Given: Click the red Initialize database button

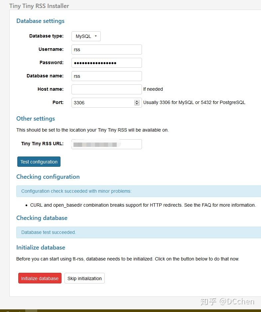Looking at the screenshot, I should tap(40, 278).
